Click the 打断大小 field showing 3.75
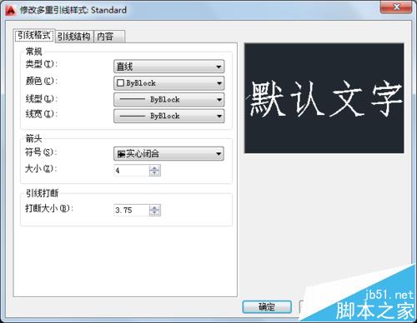 (x=132, y=210)
